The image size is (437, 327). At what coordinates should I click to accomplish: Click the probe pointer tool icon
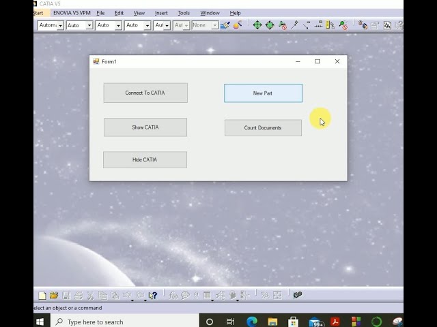point(294,25)
